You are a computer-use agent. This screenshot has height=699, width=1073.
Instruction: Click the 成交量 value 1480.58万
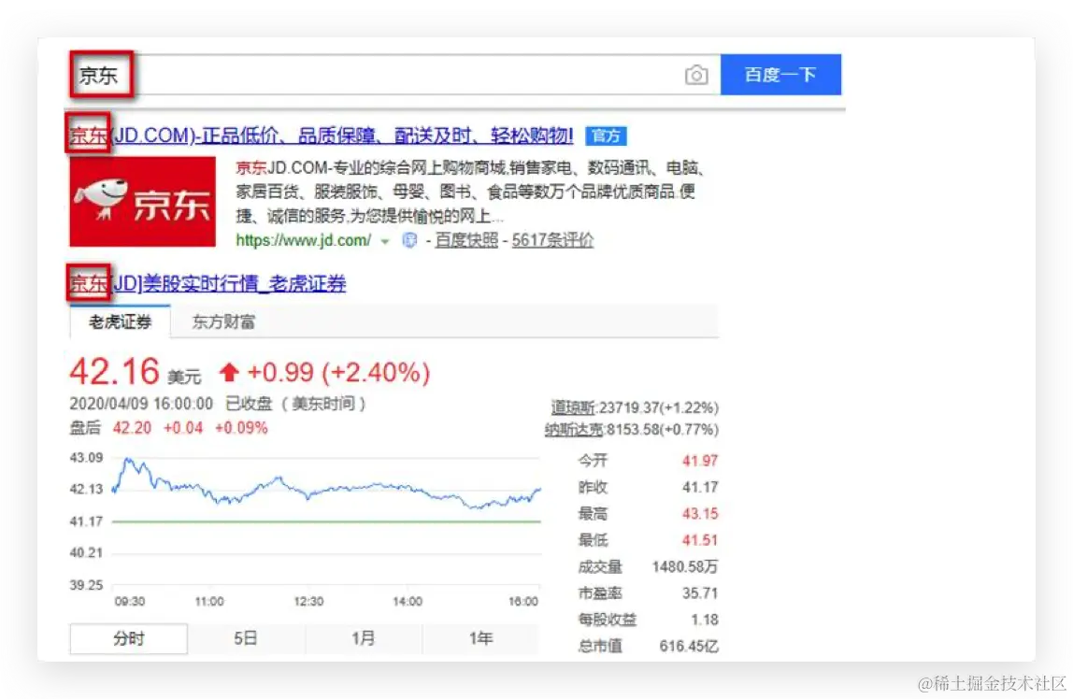[x=685, y=566]
